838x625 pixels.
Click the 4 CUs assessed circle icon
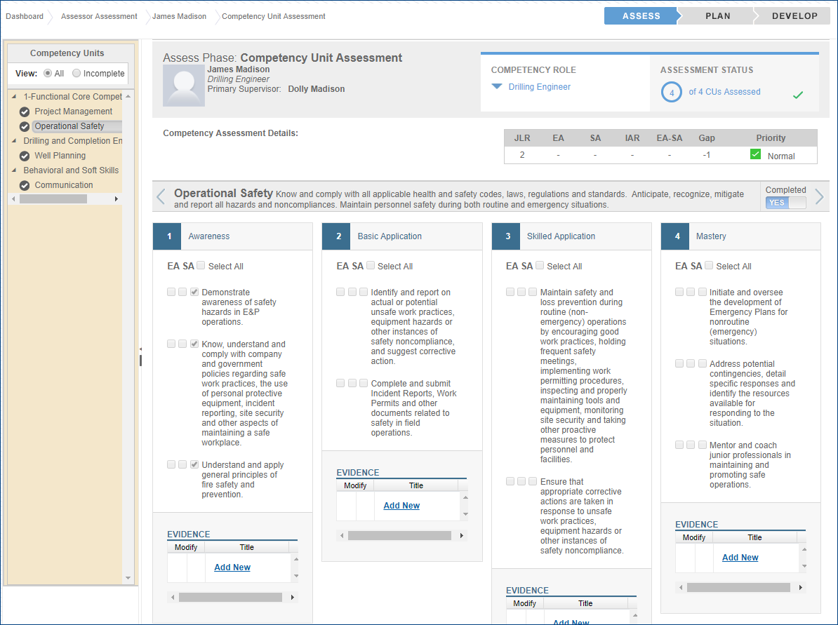pos(671,93)
